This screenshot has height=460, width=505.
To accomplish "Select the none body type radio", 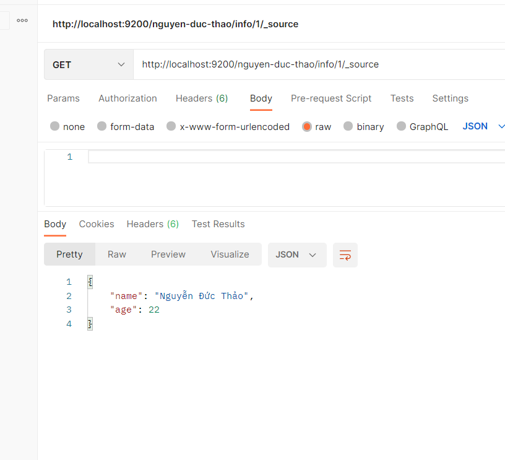I will pos(55,126).
